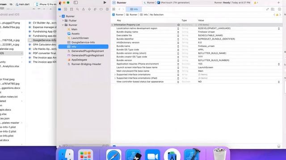Jump to previous issue in jump bar

click(x=274, y=15)
